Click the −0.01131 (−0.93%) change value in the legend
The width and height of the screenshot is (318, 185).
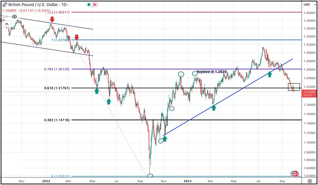click(x=34, y=10)
